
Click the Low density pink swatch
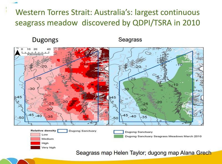click(35, 135)
